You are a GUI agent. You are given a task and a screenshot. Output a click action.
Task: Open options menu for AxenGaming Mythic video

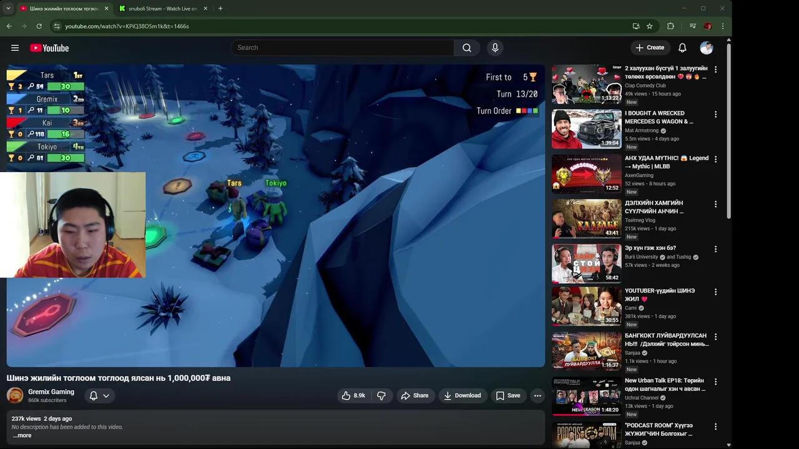(715, 160)
